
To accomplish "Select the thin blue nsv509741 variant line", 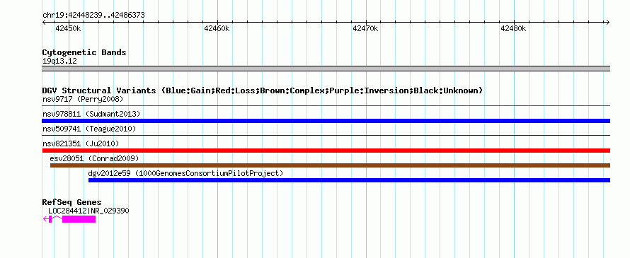I will tap(326, 135).
